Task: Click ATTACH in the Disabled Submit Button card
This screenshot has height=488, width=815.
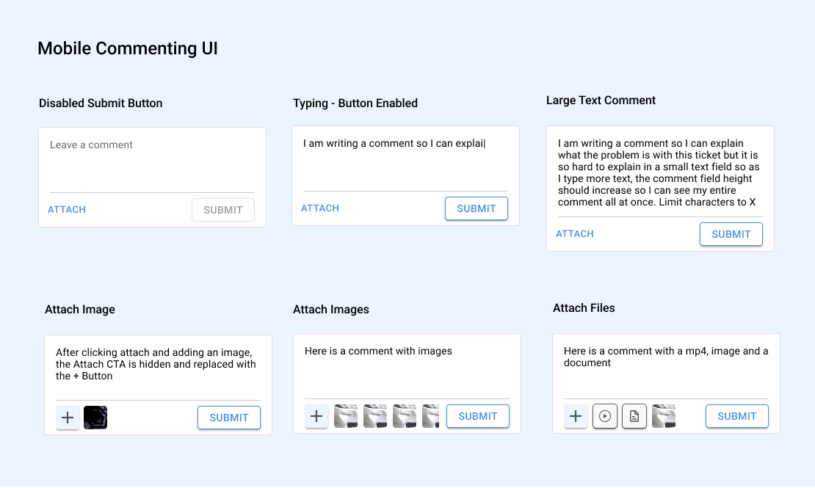Action: tap(67, 210)
